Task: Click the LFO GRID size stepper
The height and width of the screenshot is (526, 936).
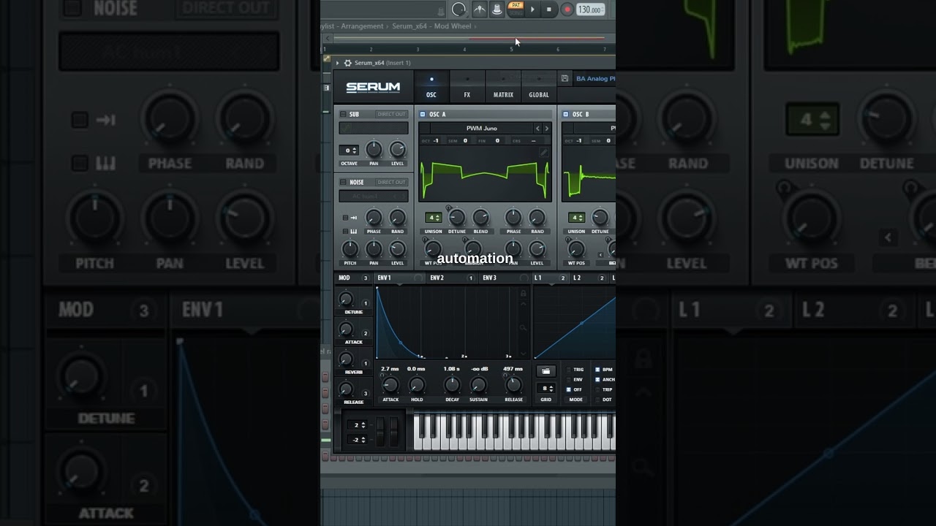Action: pyautogui.click(x=546, y=389)
